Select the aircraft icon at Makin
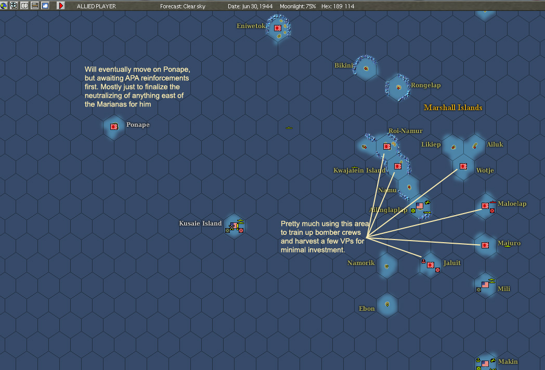 (x=493, y=360)
